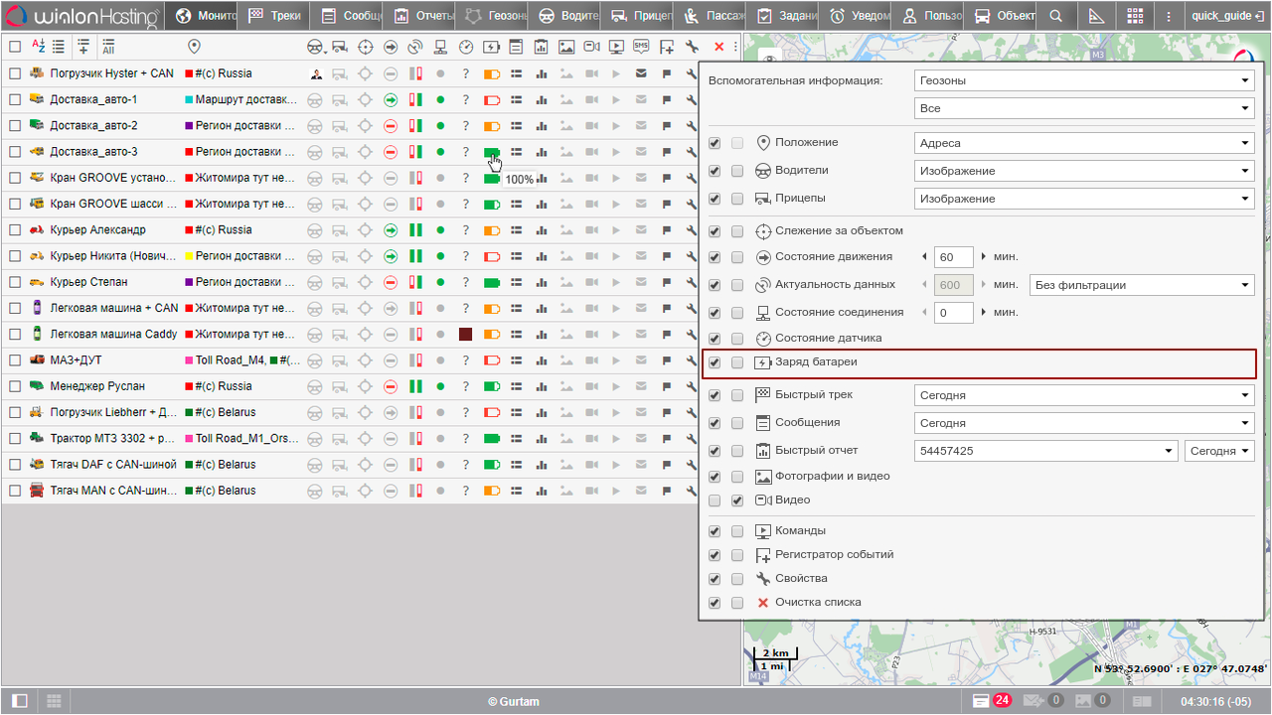Click the search magnifier icon in the header
1272x715 pixels.
(x=1056, y=15)
